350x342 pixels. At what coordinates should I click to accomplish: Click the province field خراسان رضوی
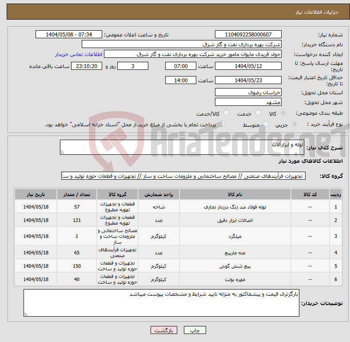click(248, 92)
